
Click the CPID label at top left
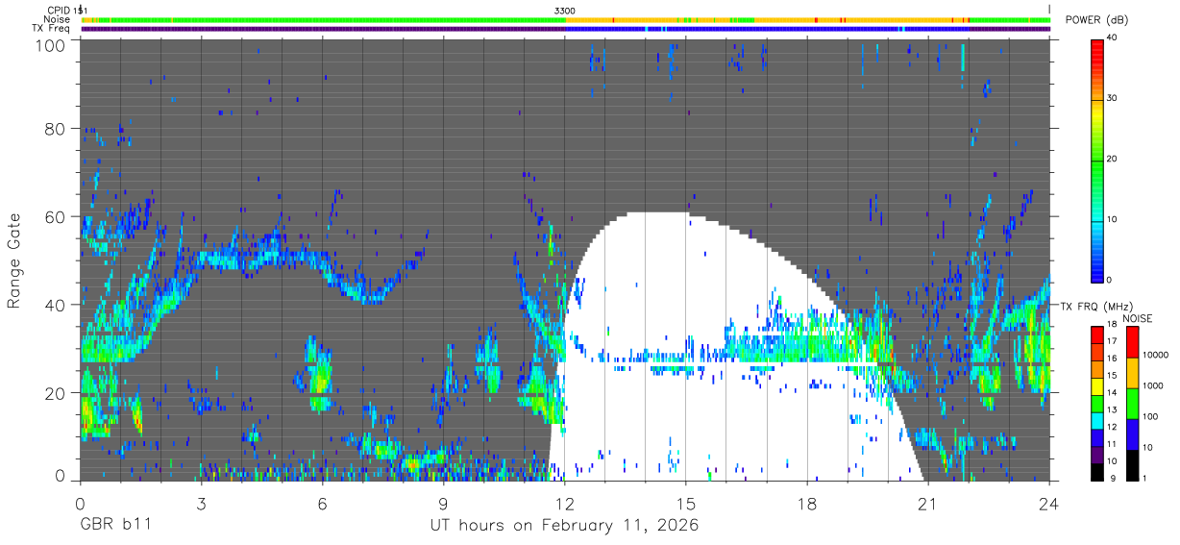click(59, 11)
